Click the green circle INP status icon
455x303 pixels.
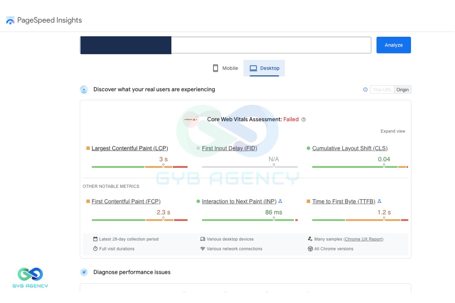tap(198, 201)
